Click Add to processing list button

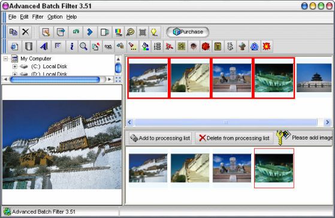pos(160,138)
